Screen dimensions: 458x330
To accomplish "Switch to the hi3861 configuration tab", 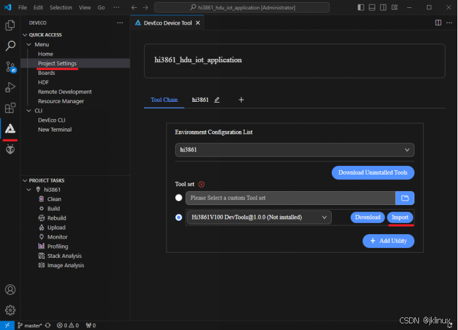I will [x=200, y=100].
